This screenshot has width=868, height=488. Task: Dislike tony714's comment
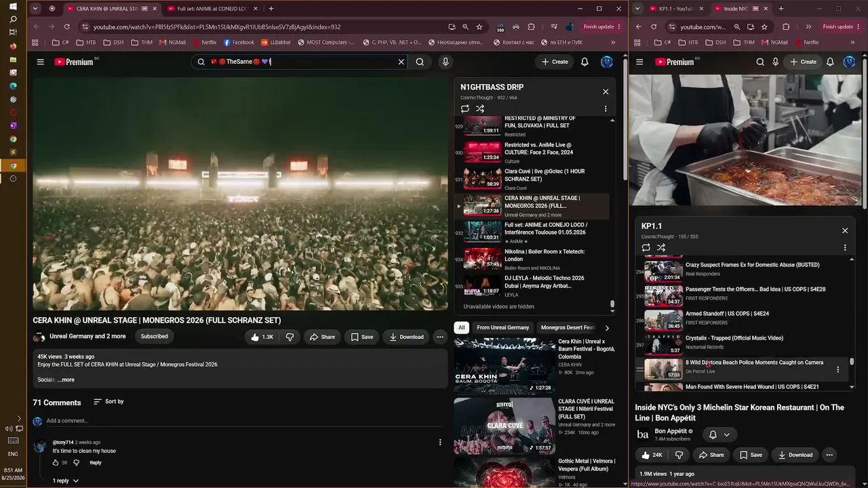76,463
